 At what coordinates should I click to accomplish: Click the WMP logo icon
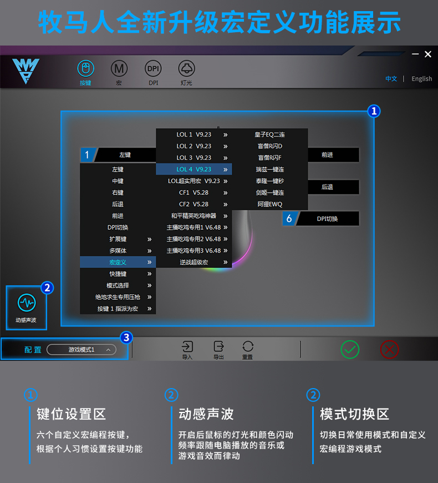tap(26, 71)
